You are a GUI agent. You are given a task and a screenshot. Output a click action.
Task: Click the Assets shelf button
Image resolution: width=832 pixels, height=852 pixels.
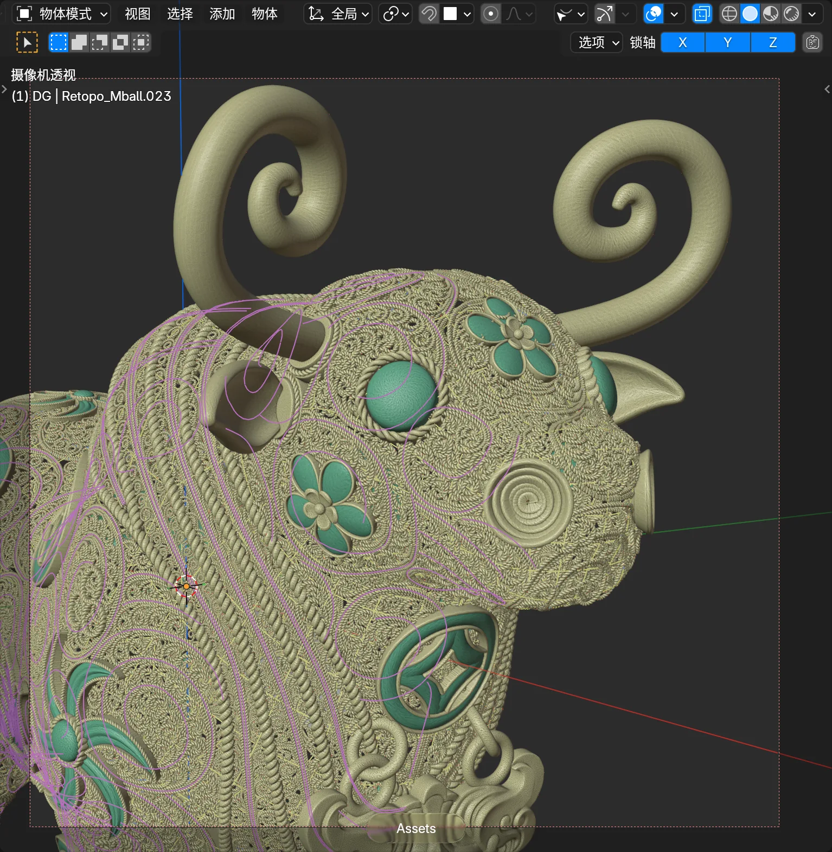point(416,828)
